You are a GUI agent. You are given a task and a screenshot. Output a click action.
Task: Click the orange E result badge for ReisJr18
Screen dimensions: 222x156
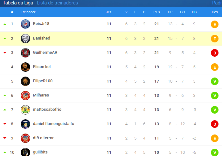point(215,24)
